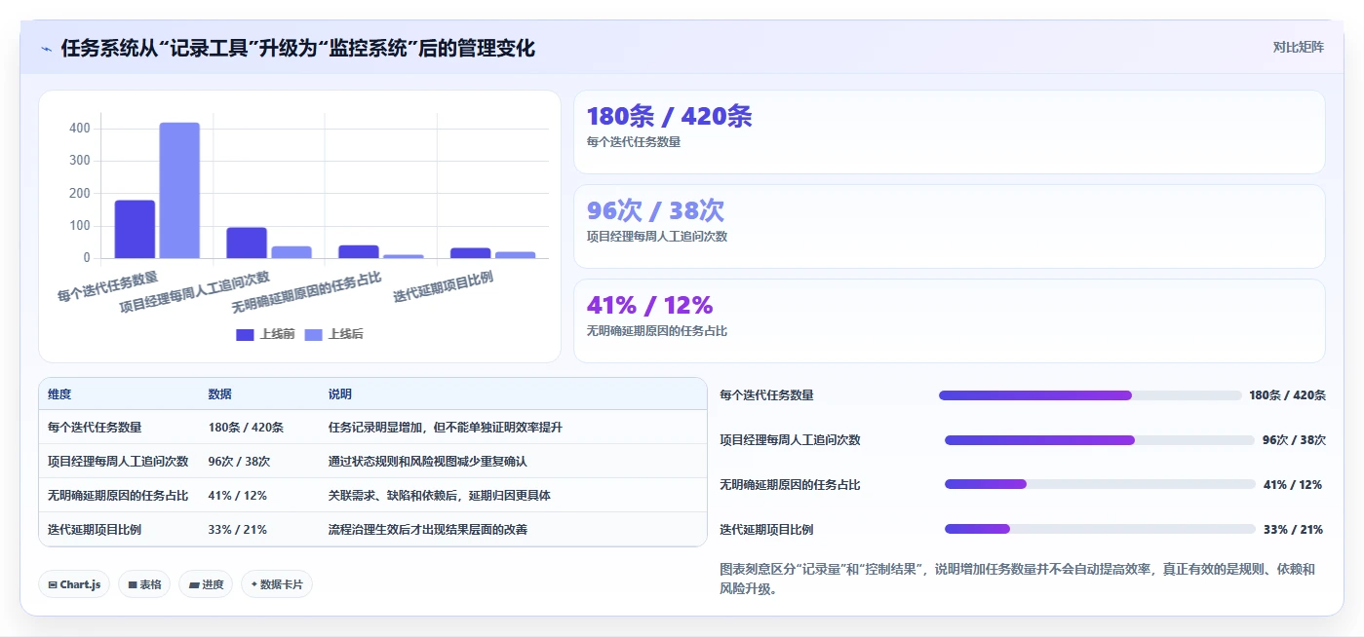The width and height of the screenshot is (1364, 637).
Task: Click the 41% / 12% progress value label
Action: [1293, 485]
